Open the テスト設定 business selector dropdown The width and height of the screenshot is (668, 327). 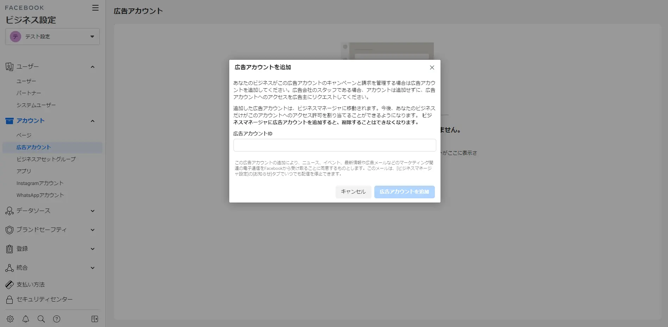52,37
